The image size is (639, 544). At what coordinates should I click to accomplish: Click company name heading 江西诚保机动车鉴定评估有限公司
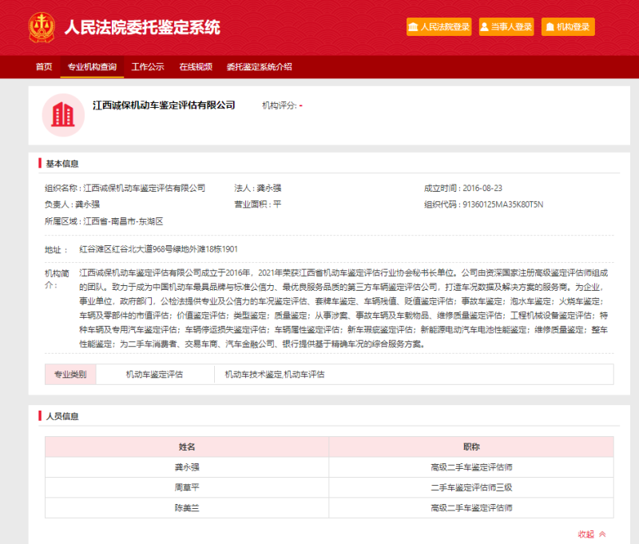click(164, 105)
